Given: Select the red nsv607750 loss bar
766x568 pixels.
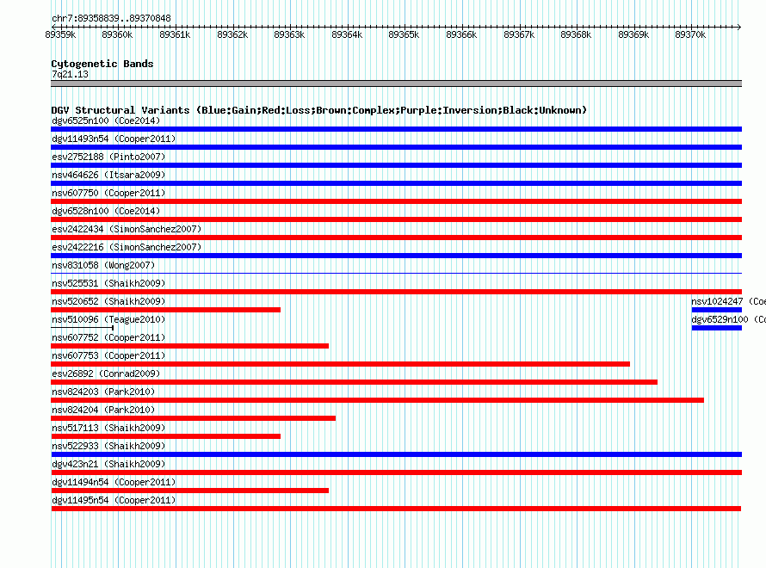Looking at the screenshot, I should [x=396, y=201].
